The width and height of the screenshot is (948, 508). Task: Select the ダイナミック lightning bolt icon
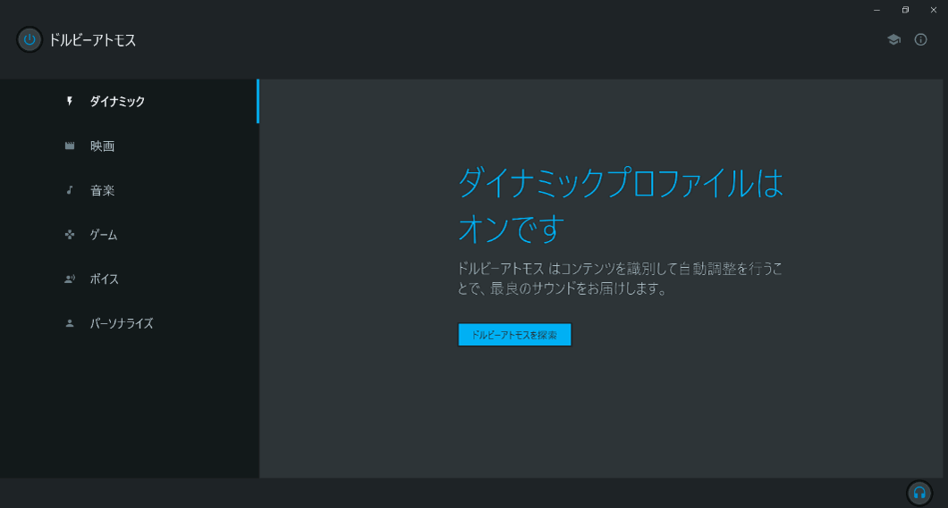point(70,101)
